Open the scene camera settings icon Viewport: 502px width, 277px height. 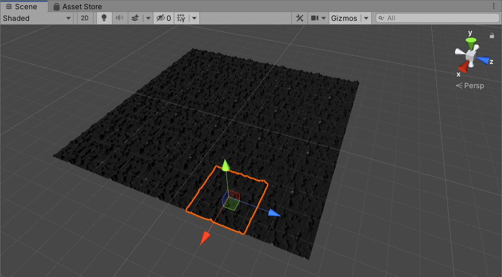point(315,18)
